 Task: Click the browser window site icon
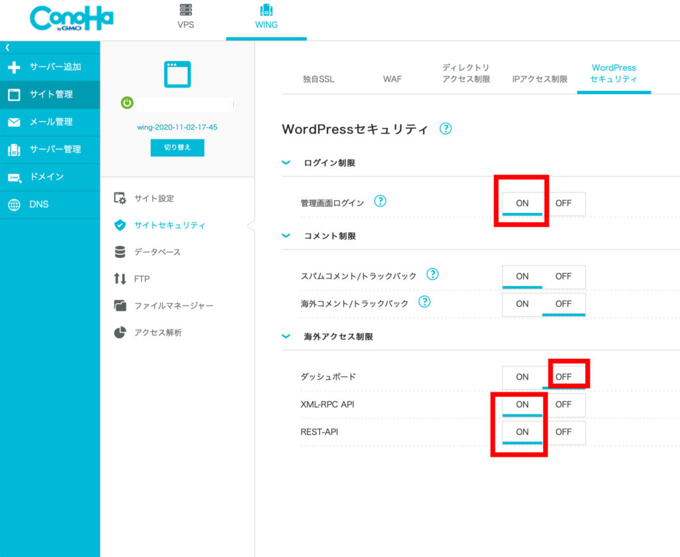click(x=177, y=74)
